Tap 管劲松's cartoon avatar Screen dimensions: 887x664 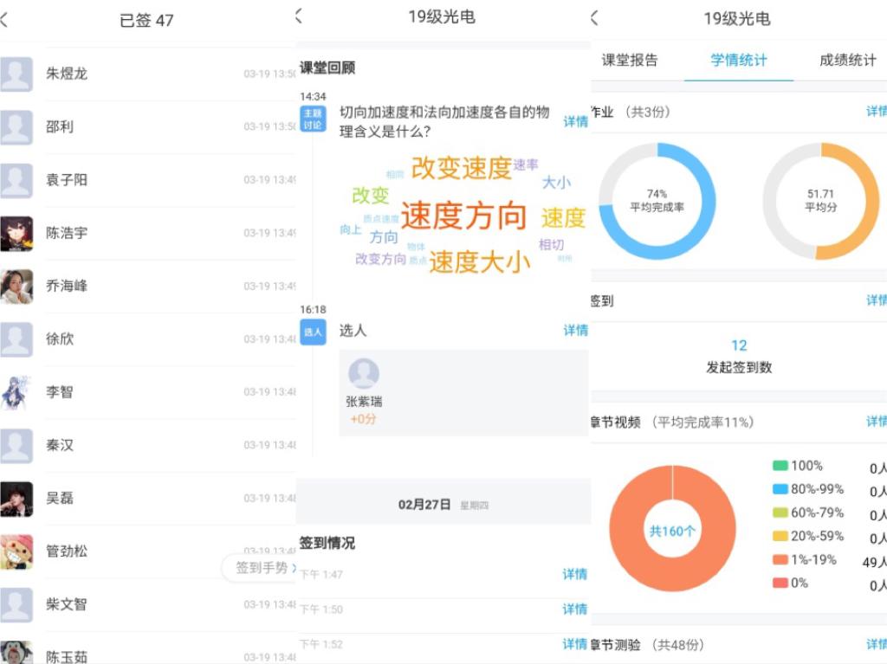16,551
